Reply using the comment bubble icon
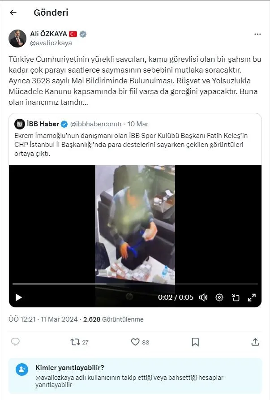This screenshot has height=400, width=270. [x=15, y=342]
